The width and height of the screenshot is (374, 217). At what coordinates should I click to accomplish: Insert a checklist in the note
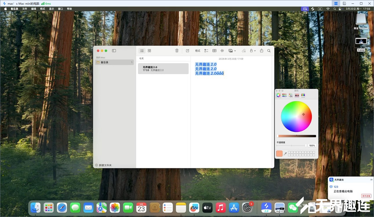[x=206, y=51]
